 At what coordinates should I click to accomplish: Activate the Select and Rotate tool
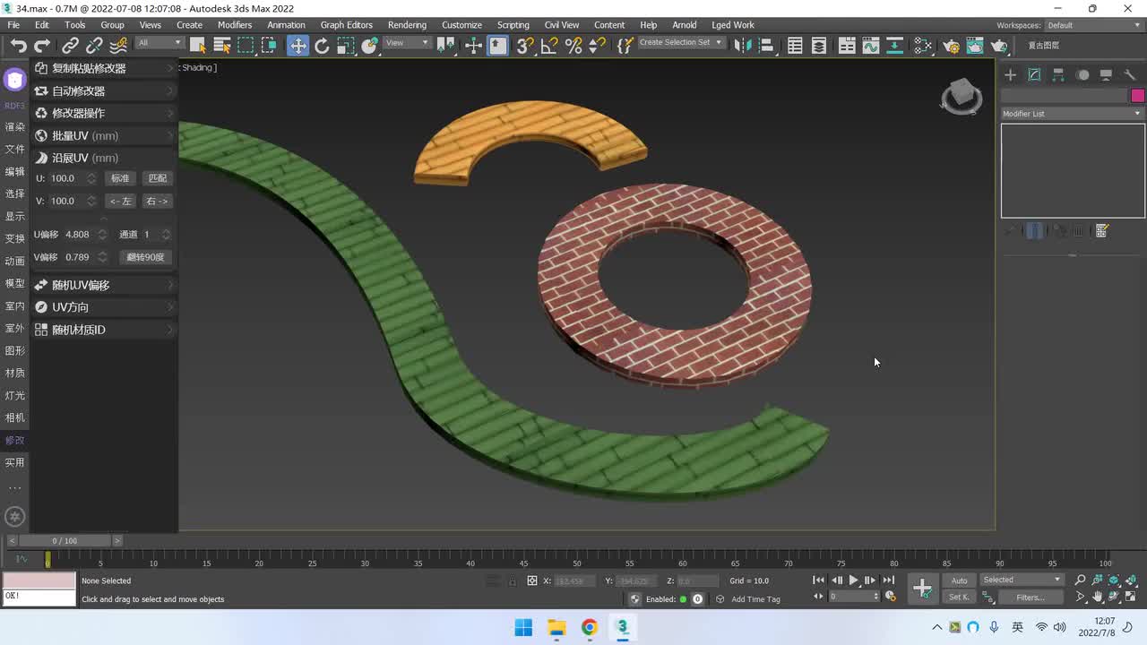tap(322, 46)
